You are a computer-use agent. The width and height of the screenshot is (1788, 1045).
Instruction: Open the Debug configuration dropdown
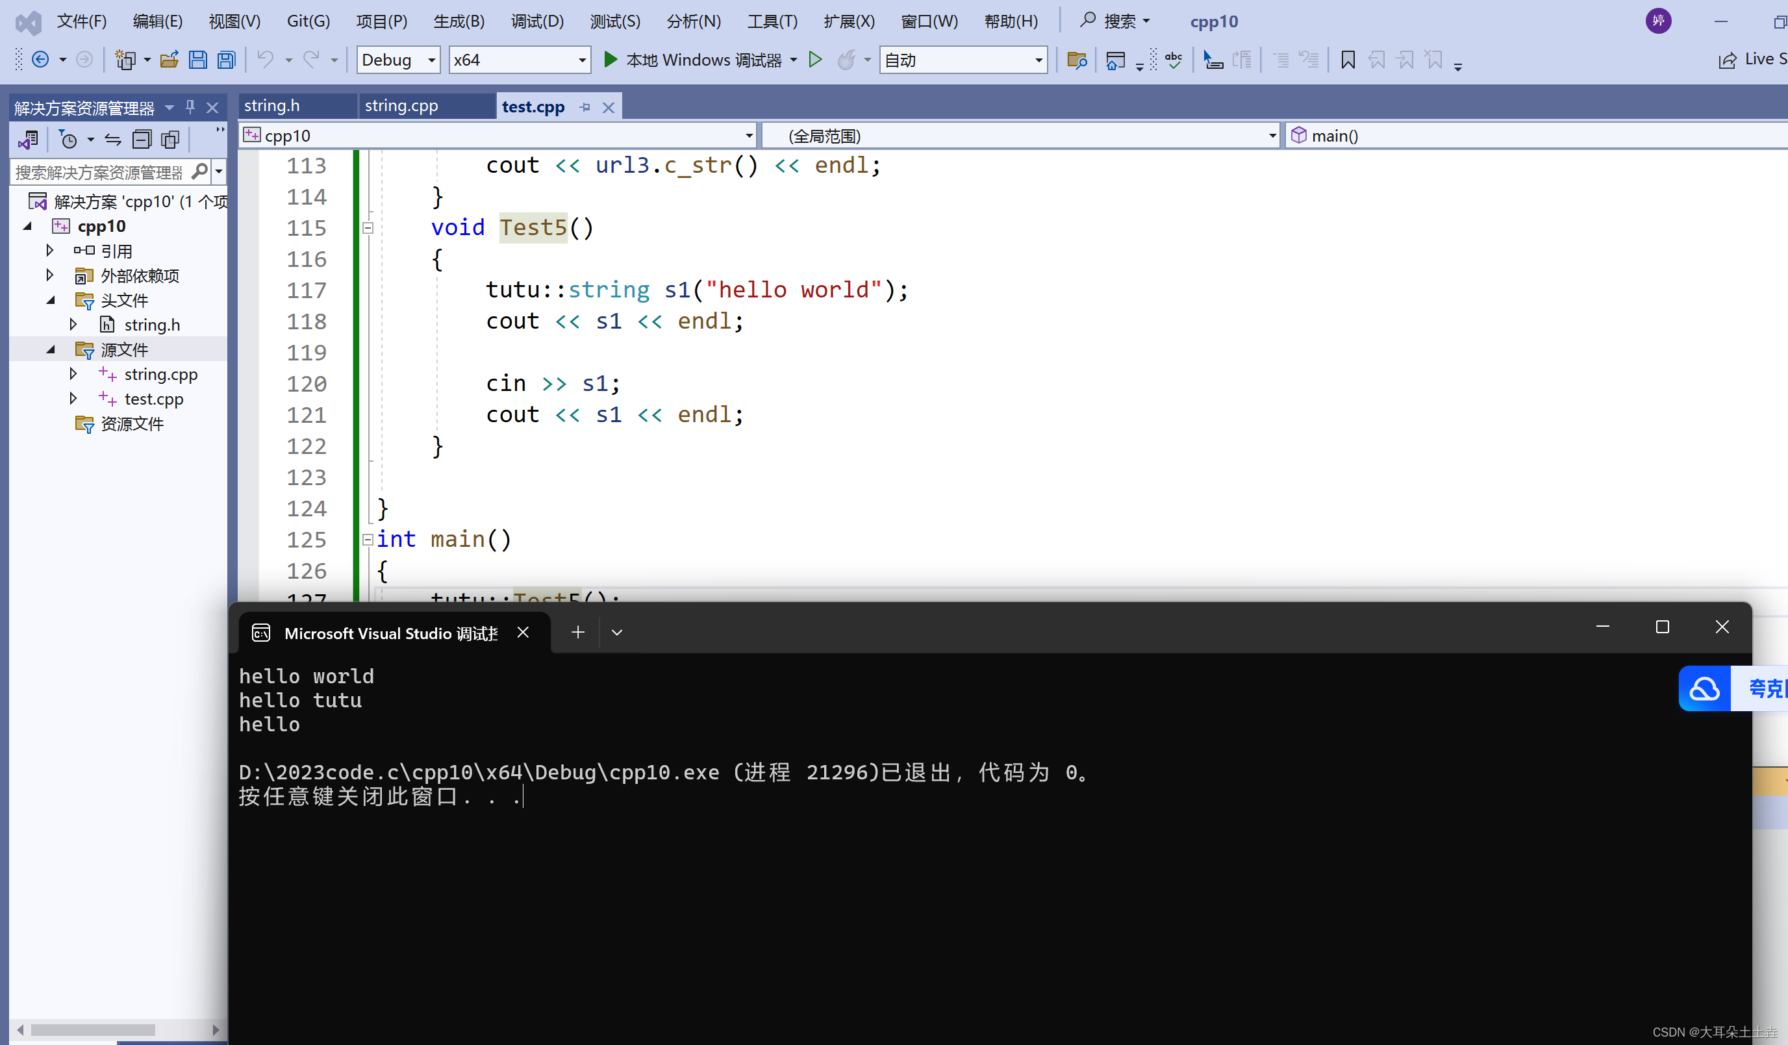(431, 60)
